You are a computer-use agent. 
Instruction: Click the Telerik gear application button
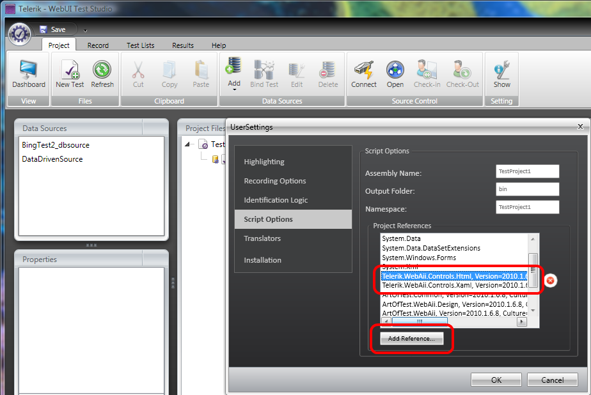pyautogui.click(x=20, y=34)
